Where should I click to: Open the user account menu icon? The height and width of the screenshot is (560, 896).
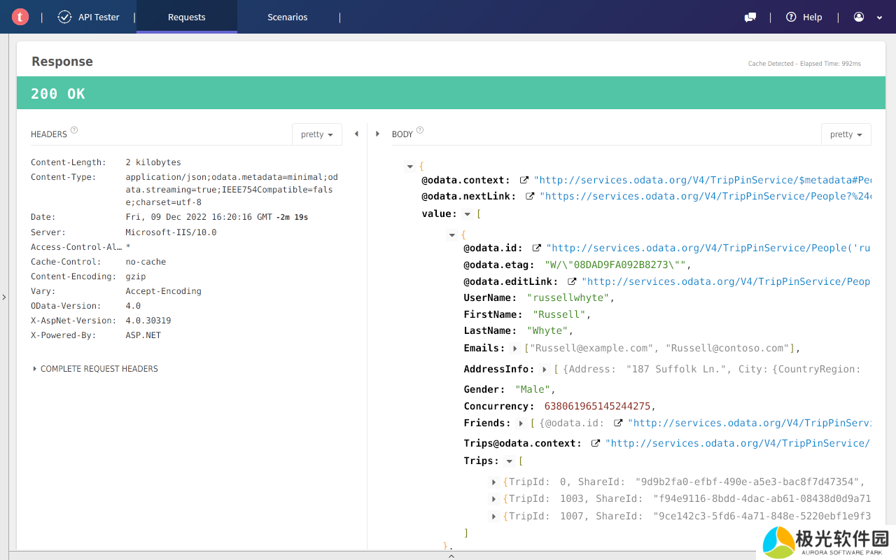point(859,17)
